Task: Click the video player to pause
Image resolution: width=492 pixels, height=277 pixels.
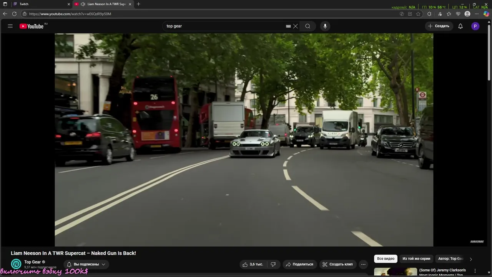Action: [x=244, y=140]
